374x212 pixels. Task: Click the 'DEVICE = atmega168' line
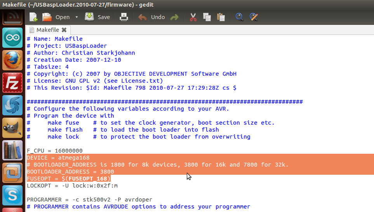pyautogui.click(x=58, y=158)
